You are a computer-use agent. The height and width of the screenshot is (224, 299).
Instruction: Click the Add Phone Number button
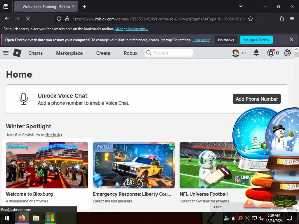[x=257, y=99]
